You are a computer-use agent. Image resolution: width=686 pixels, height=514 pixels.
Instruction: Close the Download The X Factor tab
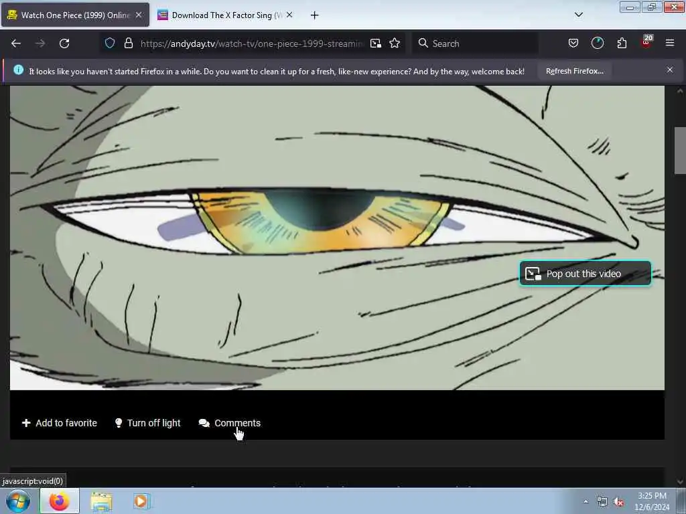pos(289,15)
